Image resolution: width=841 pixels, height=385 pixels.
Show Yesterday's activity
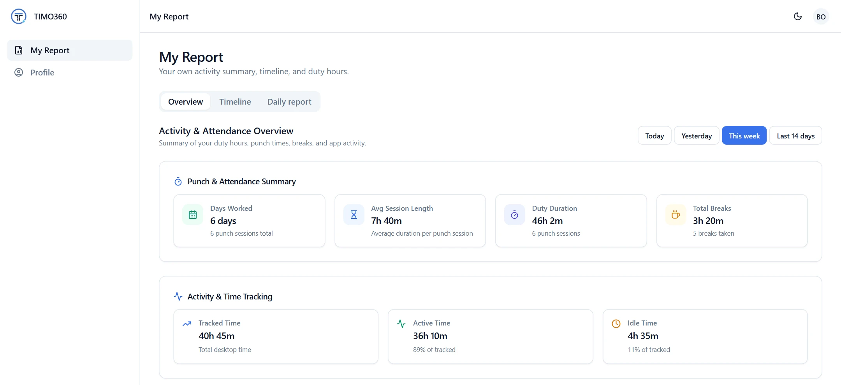pos(697,136)
